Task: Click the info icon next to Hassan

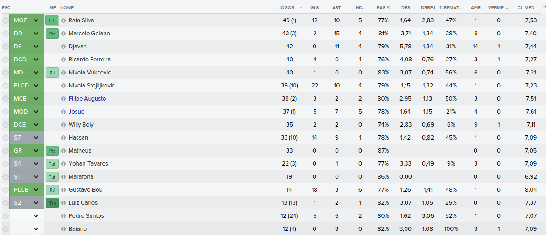Action: pos(63,138)
